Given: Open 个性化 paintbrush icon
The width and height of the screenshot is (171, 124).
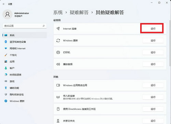Looking at the screenshot, I should [6, 55].
